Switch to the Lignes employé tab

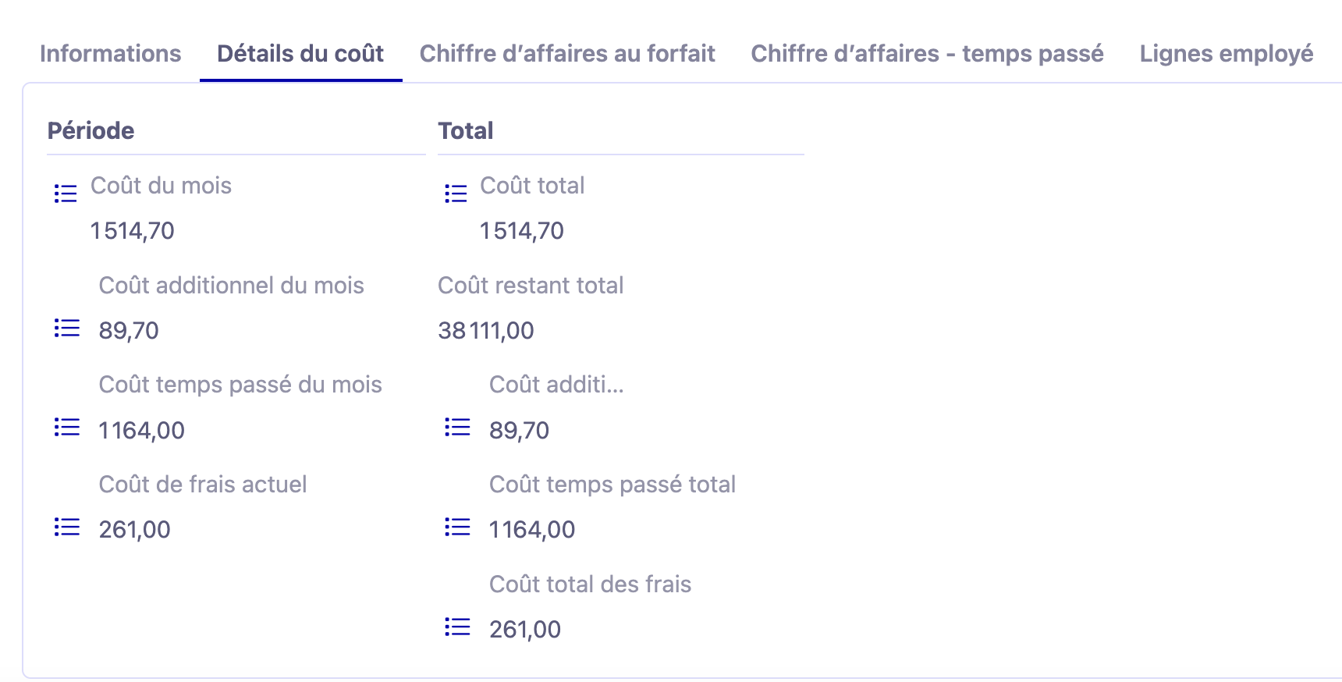click(x=1226, y=54)
